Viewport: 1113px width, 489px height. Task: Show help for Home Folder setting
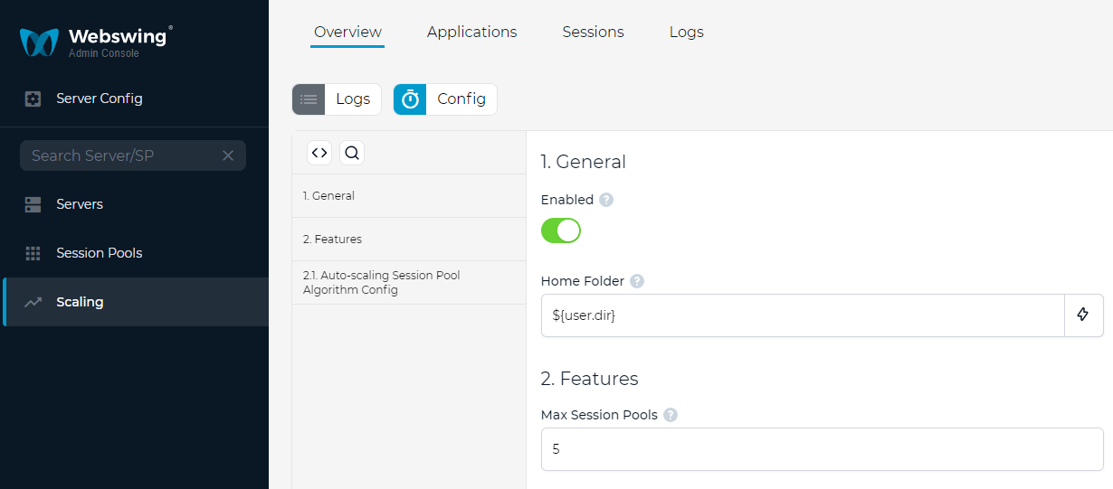click(637, 281)
